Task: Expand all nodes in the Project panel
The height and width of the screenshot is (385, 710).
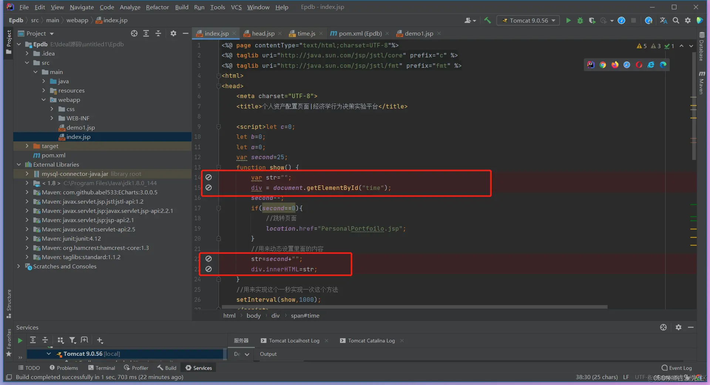Action: pos(146,33)
